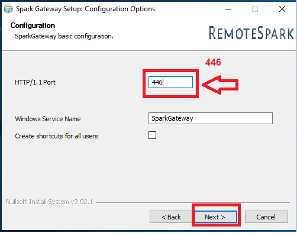Click the red 446 annotation text
The image size is (297, 233).
pyautogui.click(x=213, y=62)
